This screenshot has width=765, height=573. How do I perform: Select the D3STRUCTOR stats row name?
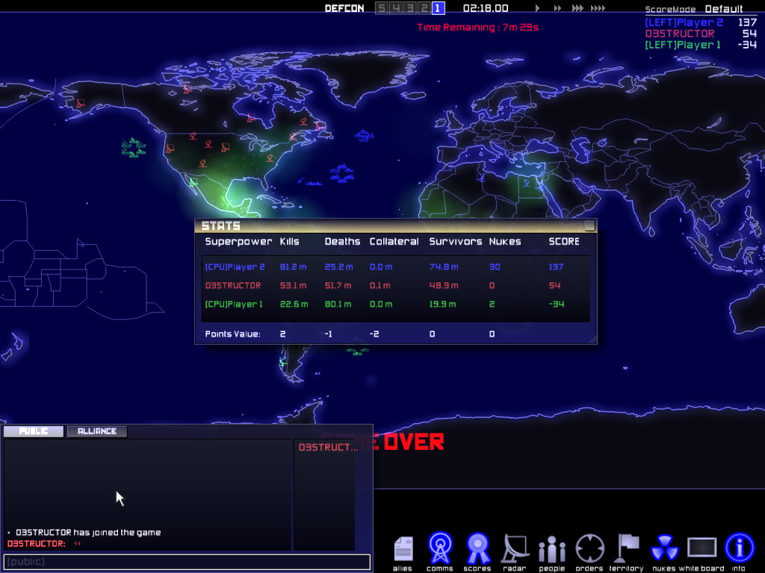(x=233, y=286)
